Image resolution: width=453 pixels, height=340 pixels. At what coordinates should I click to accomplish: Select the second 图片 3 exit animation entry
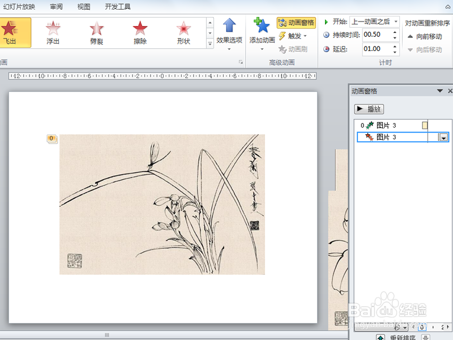point(403,137)
